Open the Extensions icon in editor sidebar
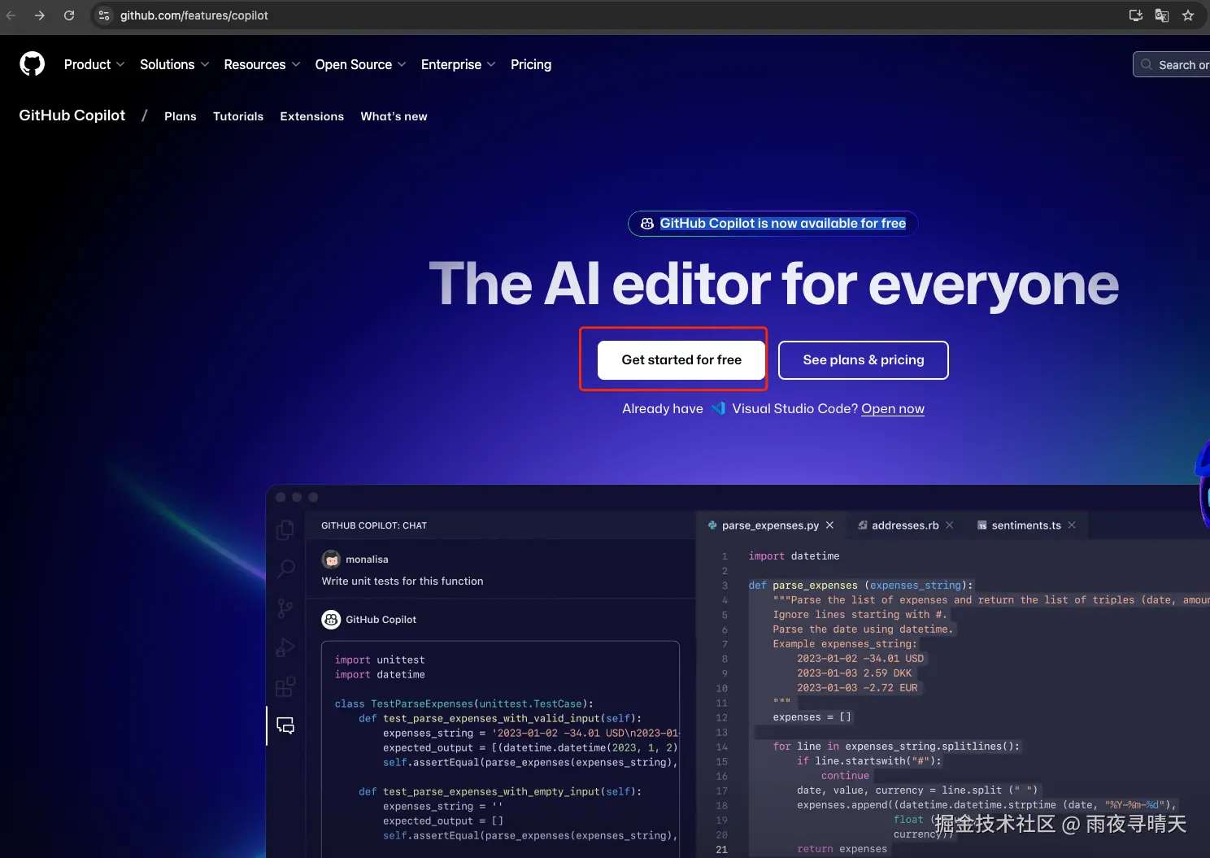This screenshot has height=858, width=1210. click(x=285, y=686)
